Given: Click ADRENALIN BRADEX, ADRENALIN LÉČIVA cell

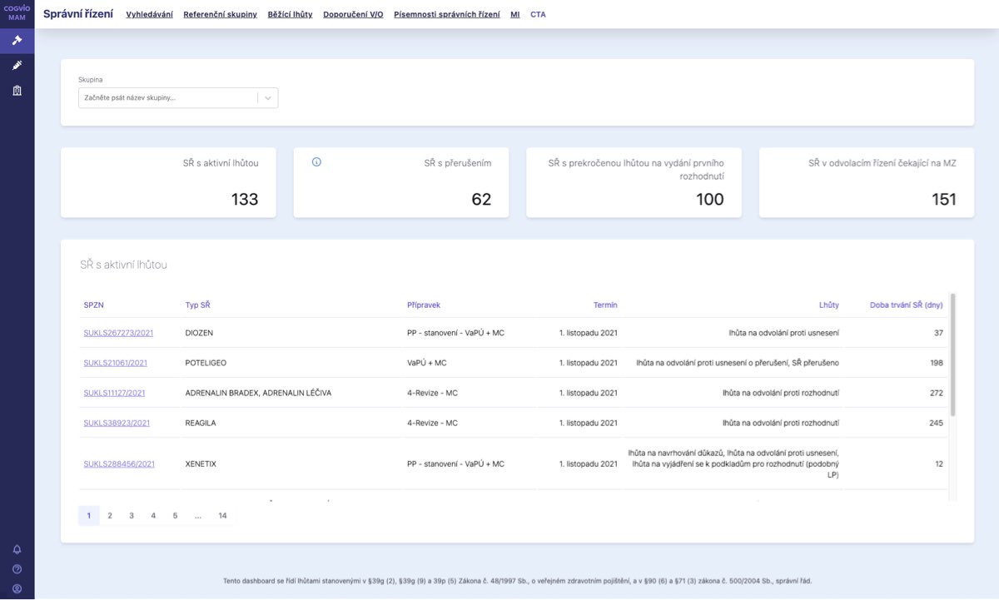Looking at the screenshot, I should pos(258,393).
